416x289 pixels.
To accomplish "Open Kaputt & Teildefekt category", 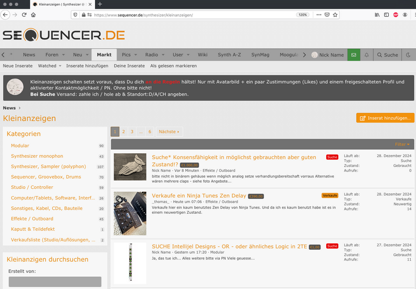I will coord(32,229).
